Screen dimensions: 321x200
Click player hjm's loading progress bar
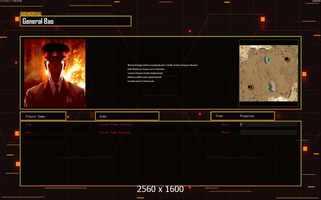pos(269,124)
